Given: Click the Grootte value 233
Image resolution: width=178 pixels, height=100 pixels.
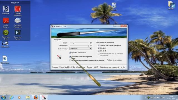Looking at the screenshot, I should pyautogui.click(x=91, y=43).
